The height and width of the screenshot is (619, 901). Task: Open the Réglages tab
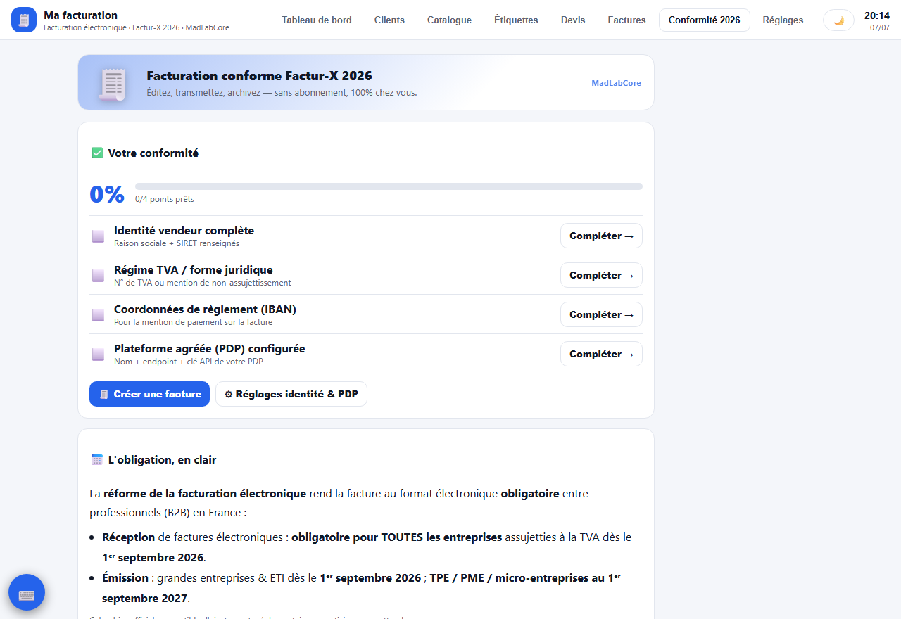point(783,20)
